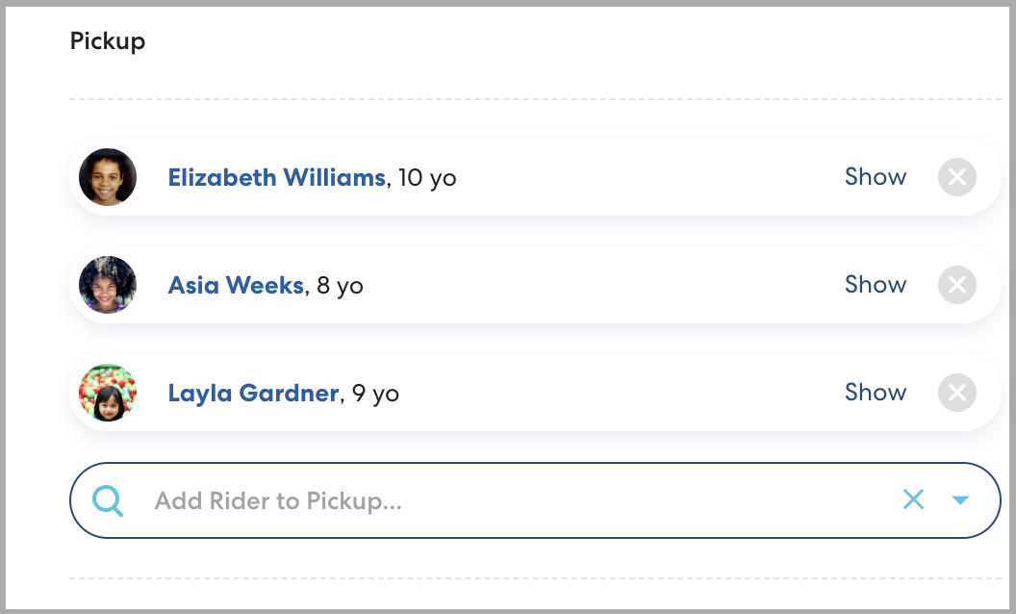The image size is (1016, 614).
Task: Open Elizabeth Williams' profile link
Action: click(276, 178)
